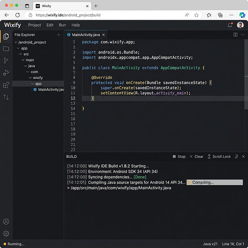
Task: Collapse the java folder
Action: click(x=25, y=66)
